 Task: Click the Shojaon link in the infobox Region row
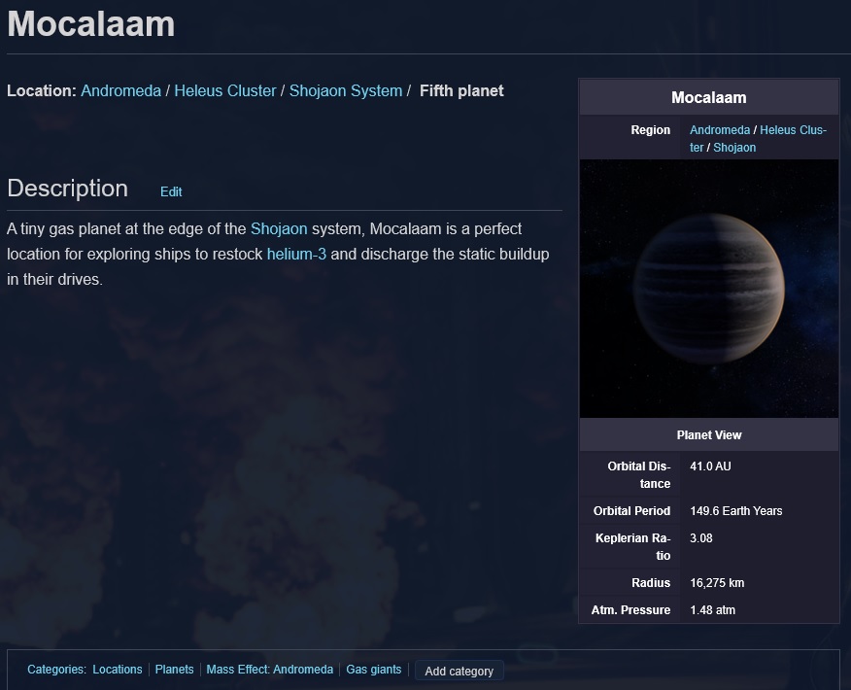734,147
